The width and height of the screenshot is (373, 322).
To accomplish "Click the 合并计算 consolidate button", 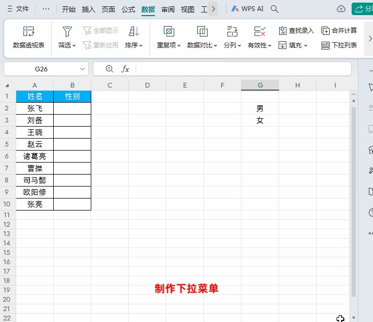I will (340, 31).
